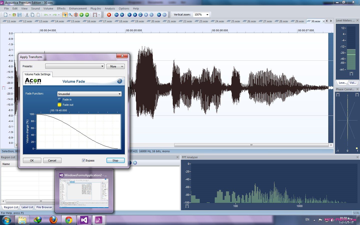Viewport: 360px width, 225px height.
Task: Click the waveform horizontal scrollbar thumb
Action: 251,145
